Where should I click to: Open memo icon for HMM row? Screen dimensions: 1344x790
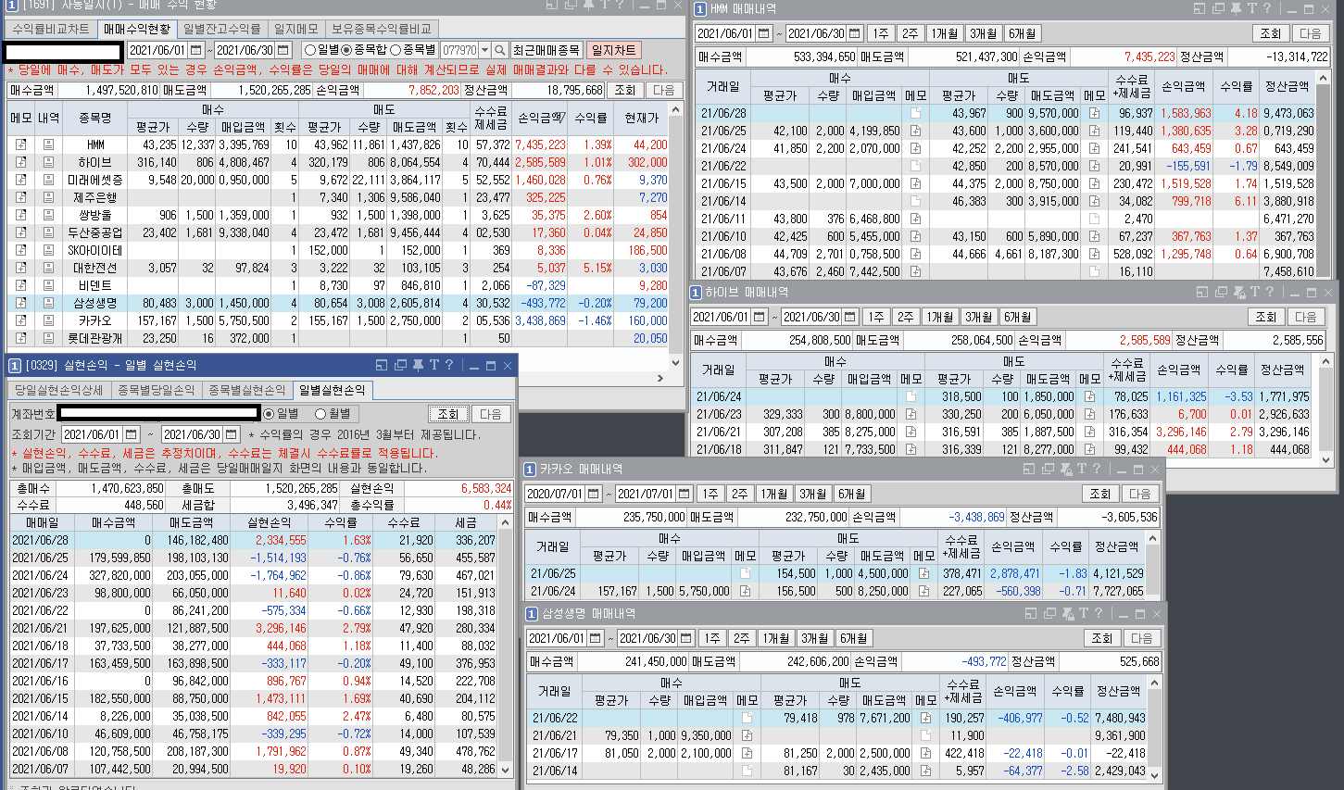[x=20, y=144]
